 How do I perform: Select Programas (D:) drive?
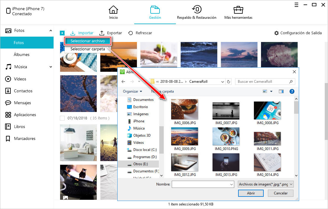coord(142,157)
